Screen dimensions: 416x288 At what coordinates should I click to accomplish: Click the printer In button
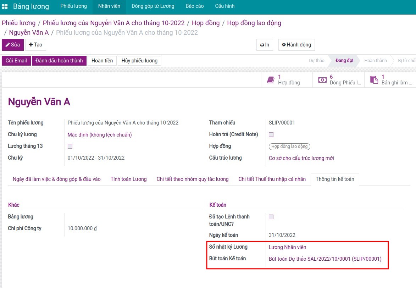265,45
